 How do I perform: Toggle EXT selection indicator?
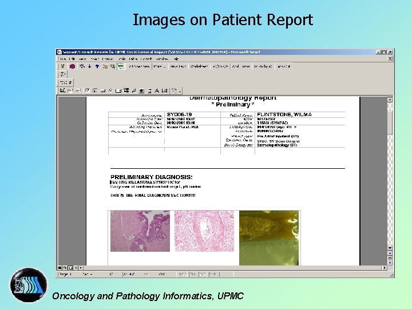pos(203,274)
